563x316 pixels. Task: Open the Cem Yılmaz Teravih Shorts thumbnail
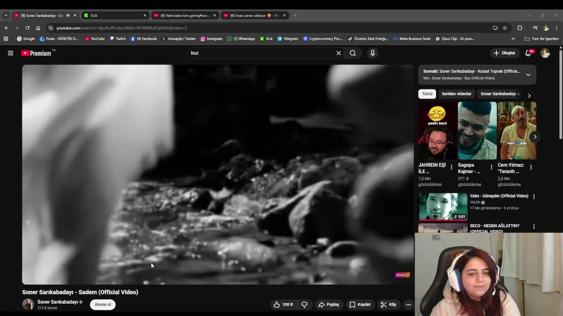click(517, 131)
